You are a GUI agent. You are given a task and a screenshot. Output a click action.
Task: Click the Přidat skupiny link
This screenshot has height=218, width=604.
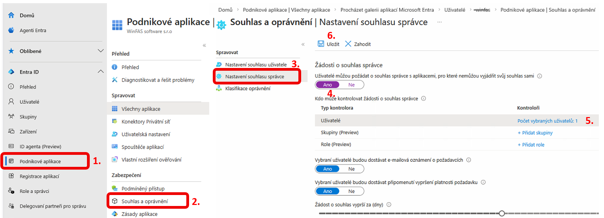535,133
